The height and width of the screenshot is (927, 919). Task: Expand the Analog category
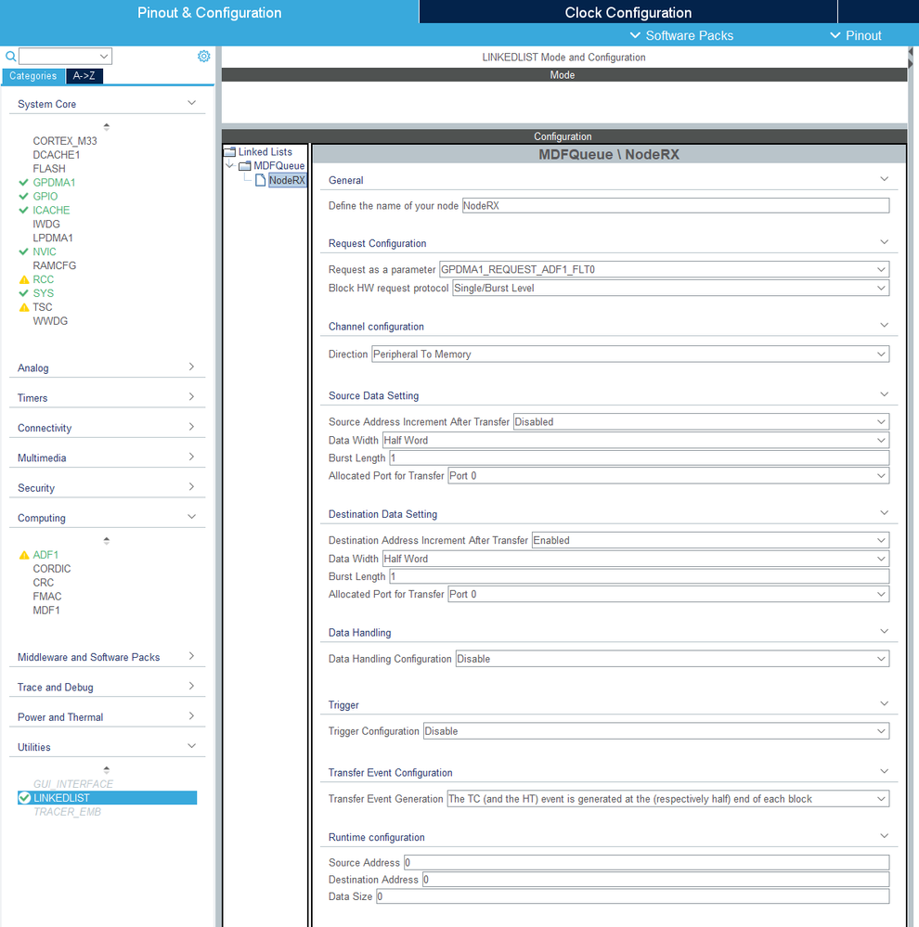click(191, 367)
